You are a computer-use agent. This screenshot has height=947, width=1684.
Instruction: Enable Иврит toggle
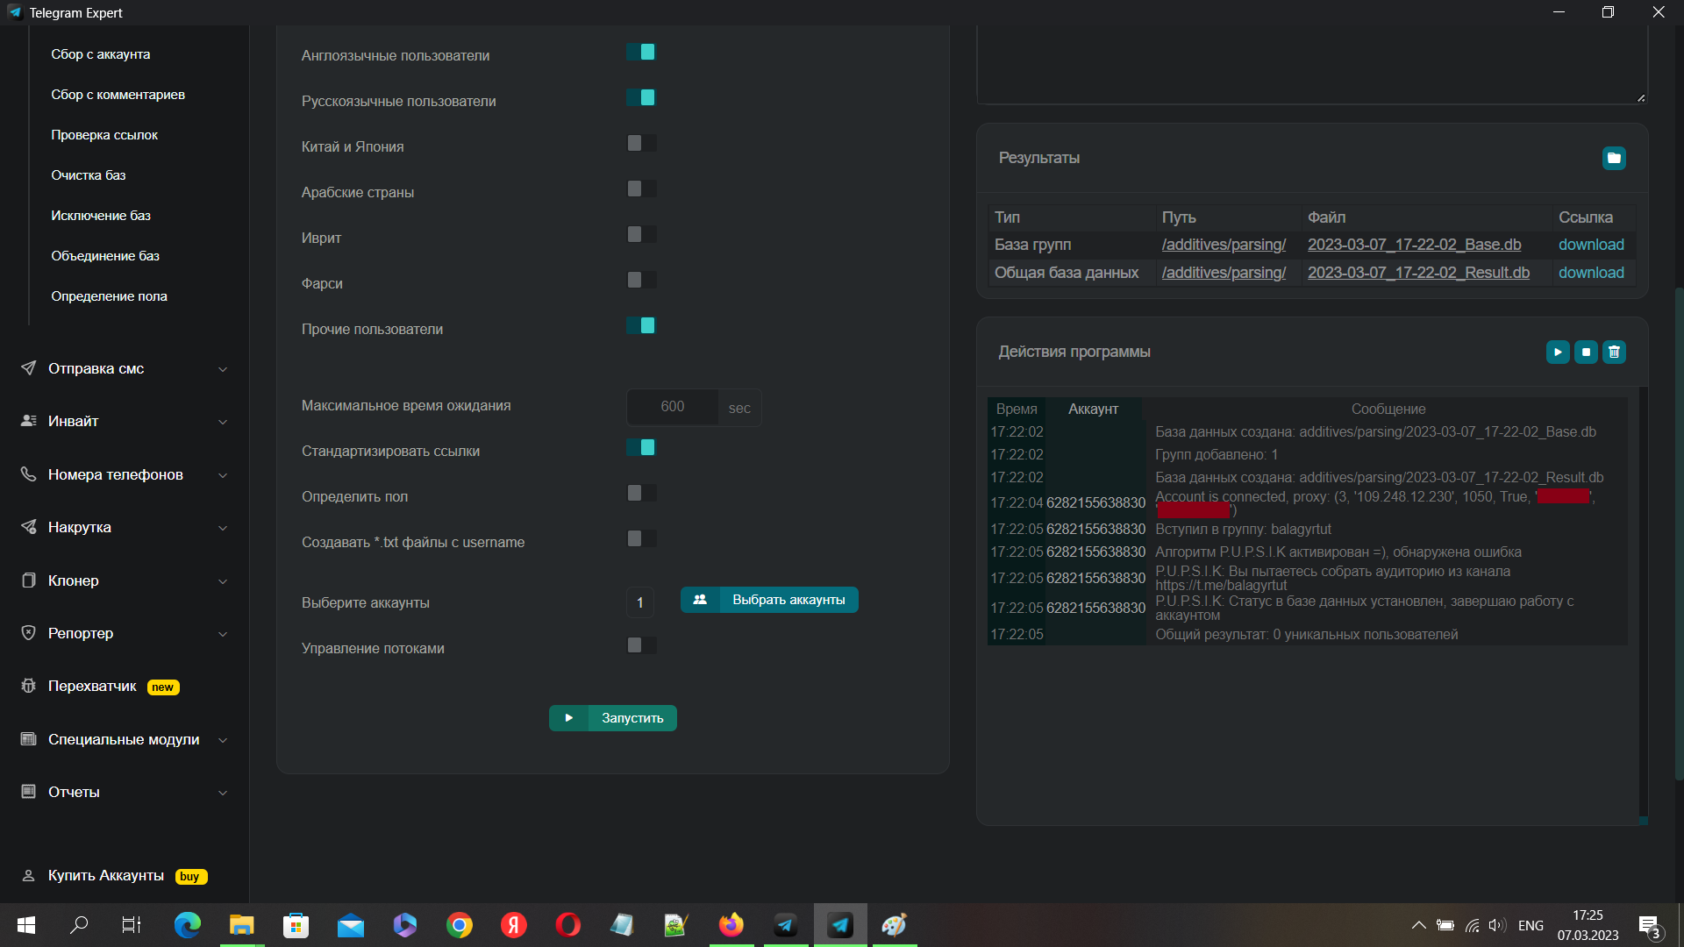(641, 234)
